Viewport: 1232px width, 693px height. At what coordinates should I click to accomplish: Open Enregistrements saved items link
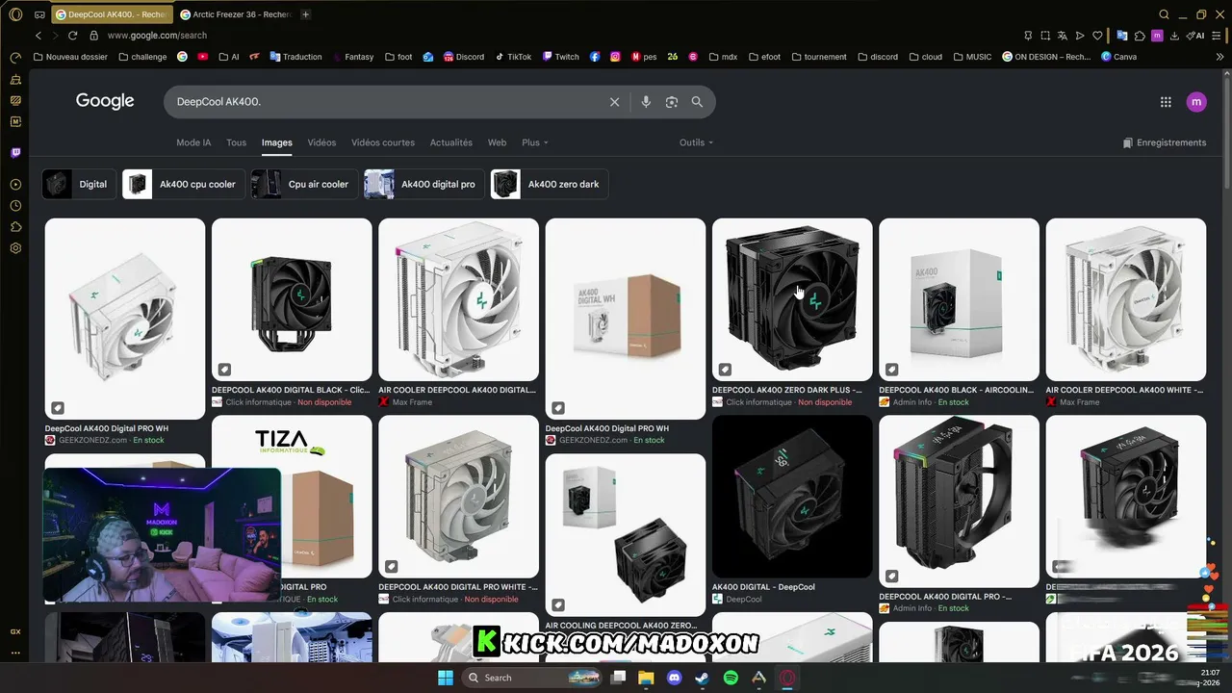pos(1165,142)
